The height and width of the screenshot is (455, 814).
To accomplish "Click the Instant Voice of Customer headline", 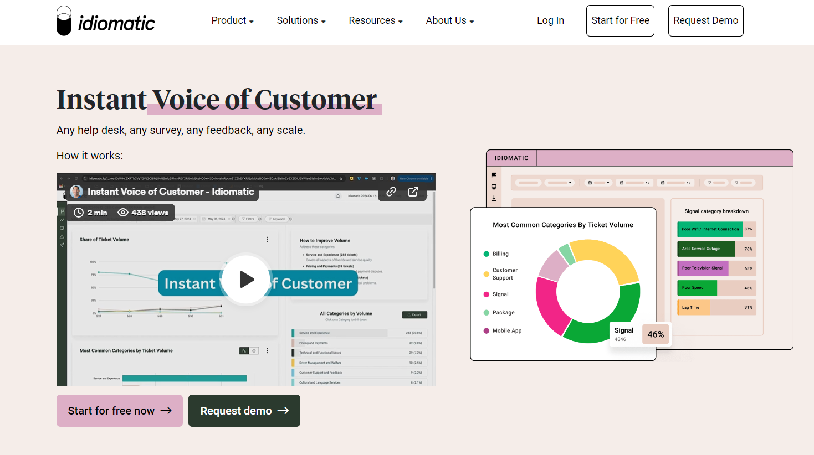I will pyautogui.click(x=217, y=100).
